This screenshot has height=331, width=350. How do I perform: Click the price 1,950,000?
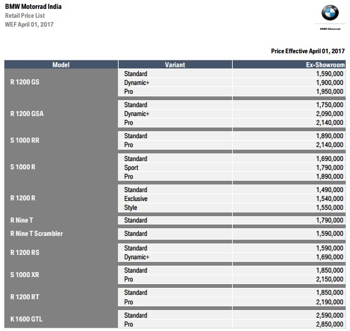click(330, 91)
